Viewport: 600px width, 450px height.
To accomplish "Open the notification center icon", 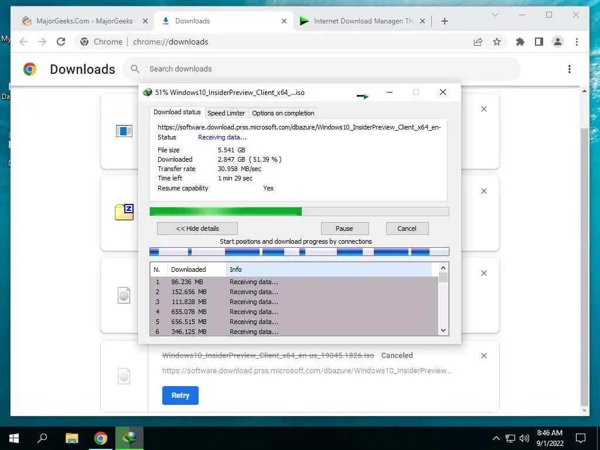I will pos(581,438).
